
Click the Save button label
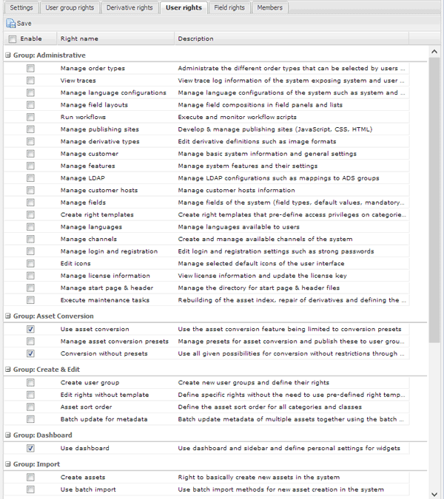(x=24, y=23)
